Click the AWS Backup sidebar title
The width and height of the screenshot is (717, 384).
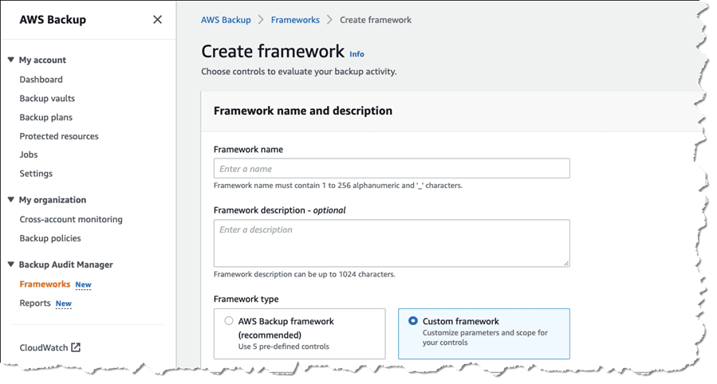(x=53, y=20)
